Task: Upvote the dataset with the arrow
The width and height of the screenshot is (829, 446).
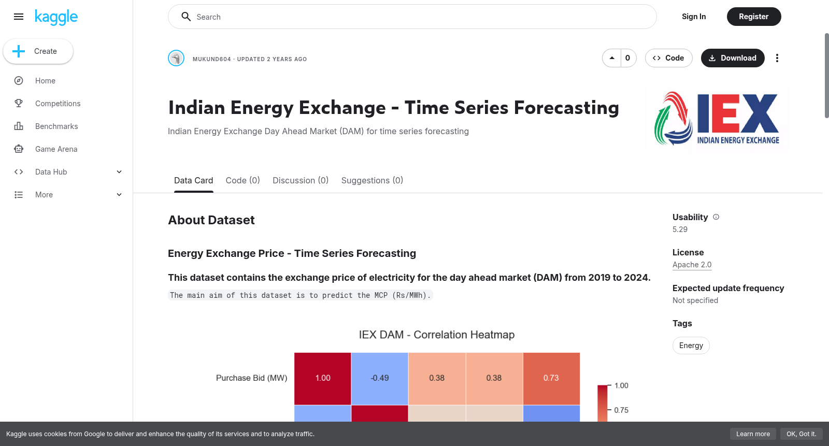Action: point(612,58)
